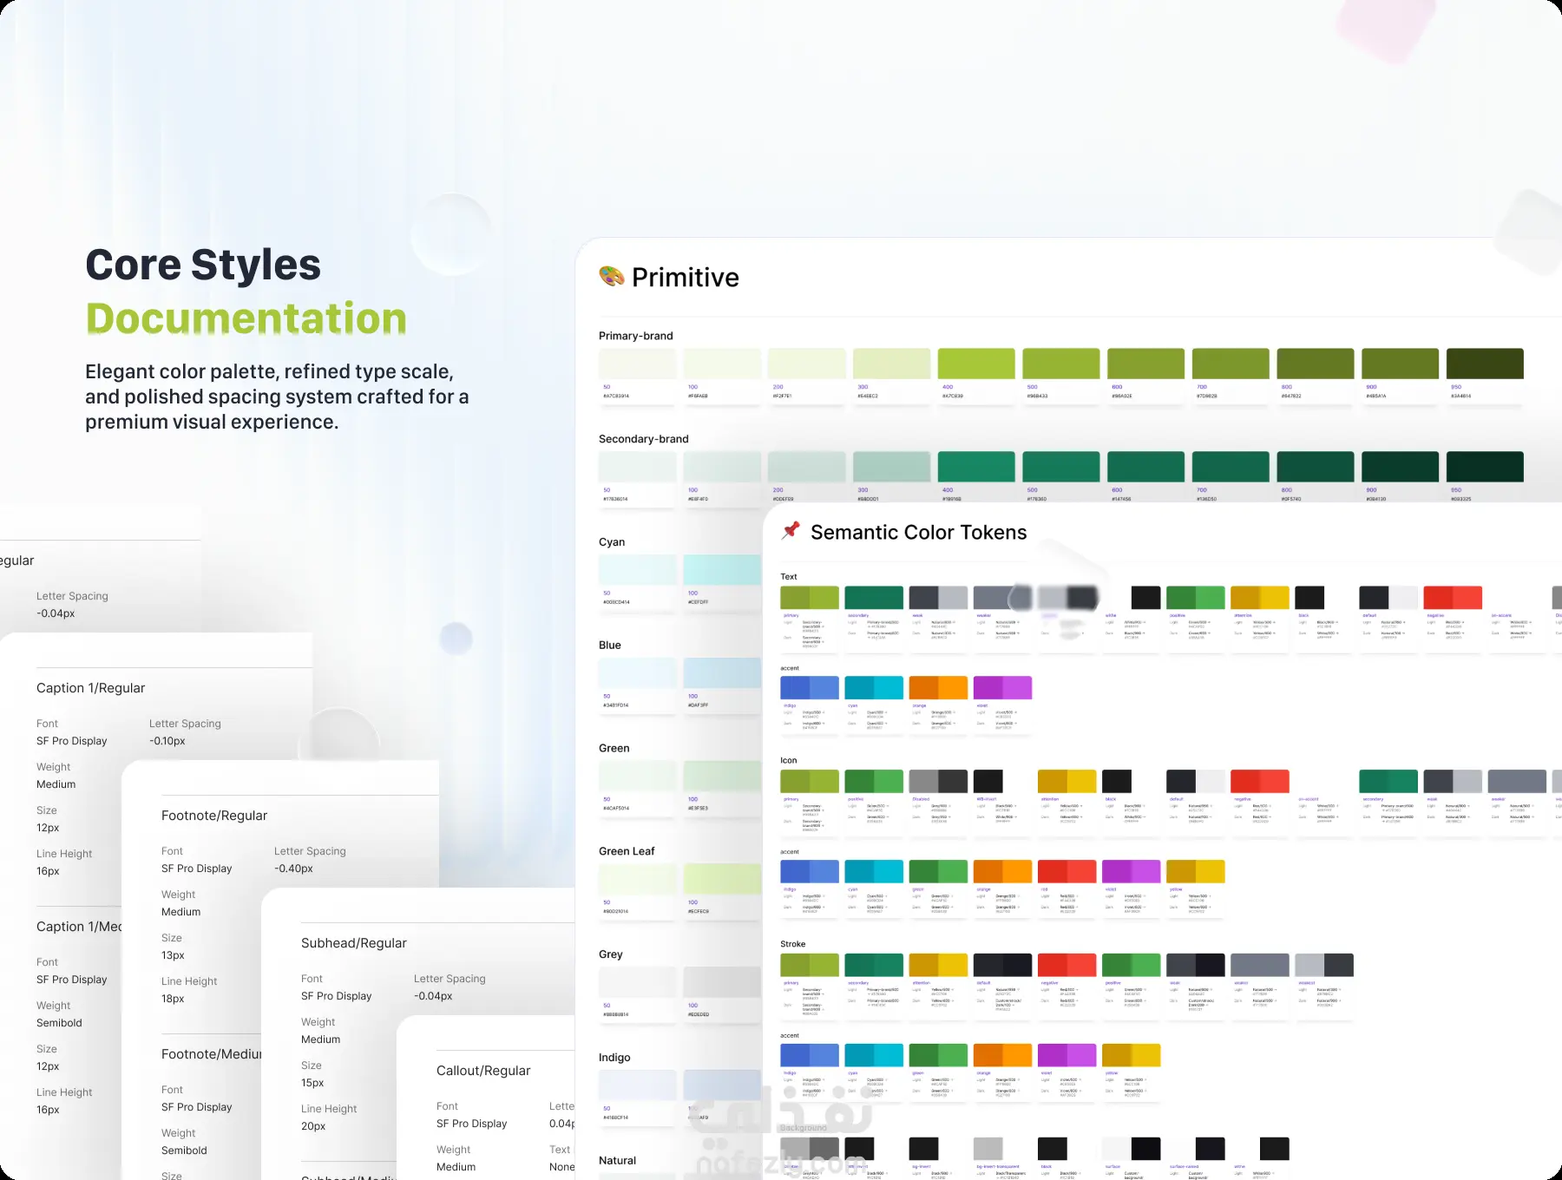
Task: Click the Caption 1/Regular style heading
Action: coord(91,688)
